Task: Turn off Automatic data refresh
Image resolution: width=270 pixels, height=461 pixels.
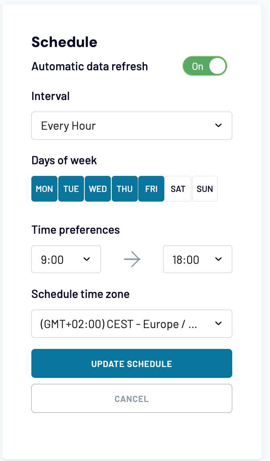Action: (205, 66)
